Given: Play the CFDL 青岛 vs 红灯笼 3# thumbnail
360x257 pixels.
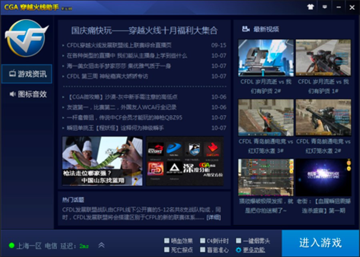Looking at the screenshot, I should (266, 118).
